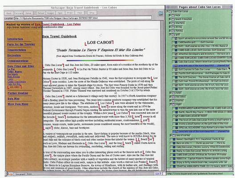Viewport: 235px width, 178px height.
Task: Click the page icon beside Earth, Sea & Sky Tours
Action: tap(176, 112)
